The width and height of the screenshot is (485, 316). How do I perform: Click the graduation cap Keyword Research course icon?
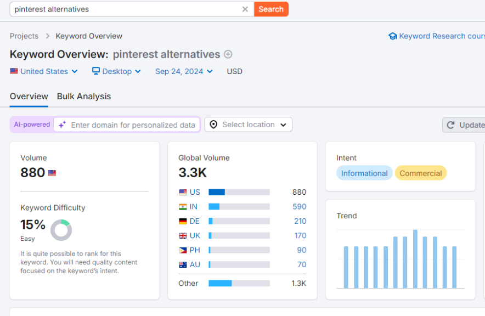coord(392,36)
